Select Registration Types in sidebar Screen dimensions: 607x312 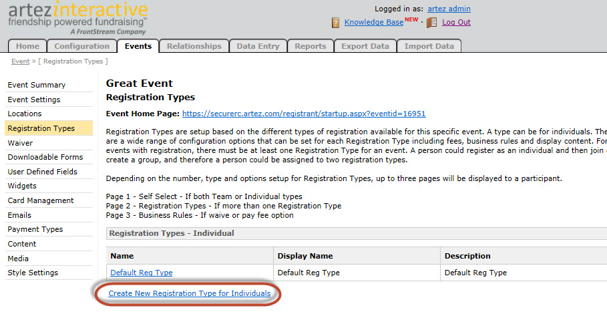tap(49, 128)
